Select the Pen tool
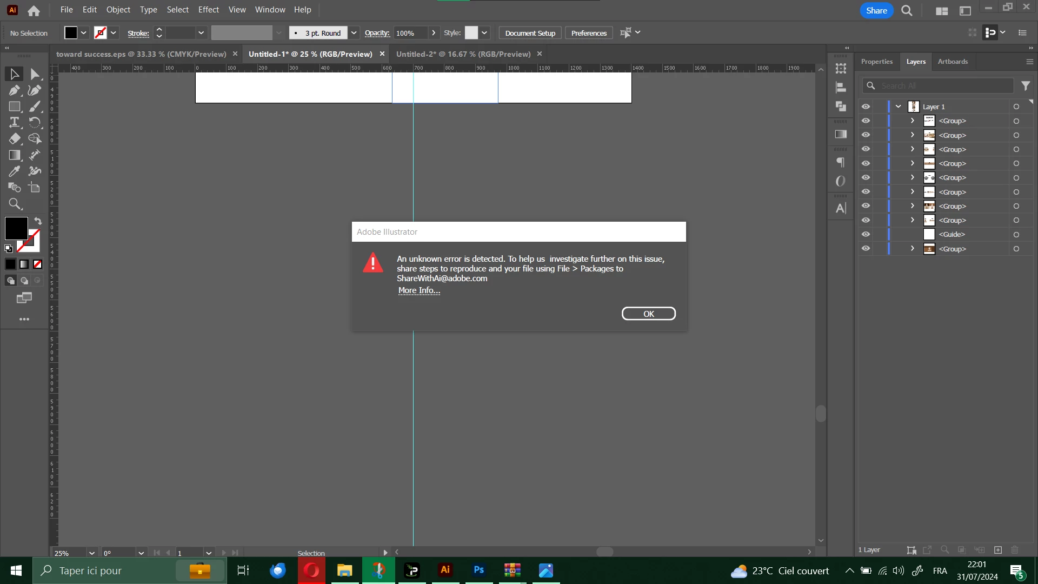 [x=14, y=90]
